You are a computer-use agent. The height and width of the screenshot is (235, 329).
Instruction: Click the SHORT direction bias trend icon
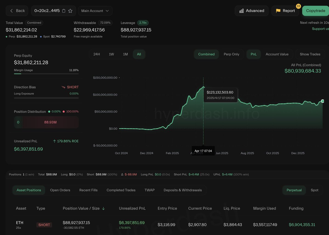[63, 87]
